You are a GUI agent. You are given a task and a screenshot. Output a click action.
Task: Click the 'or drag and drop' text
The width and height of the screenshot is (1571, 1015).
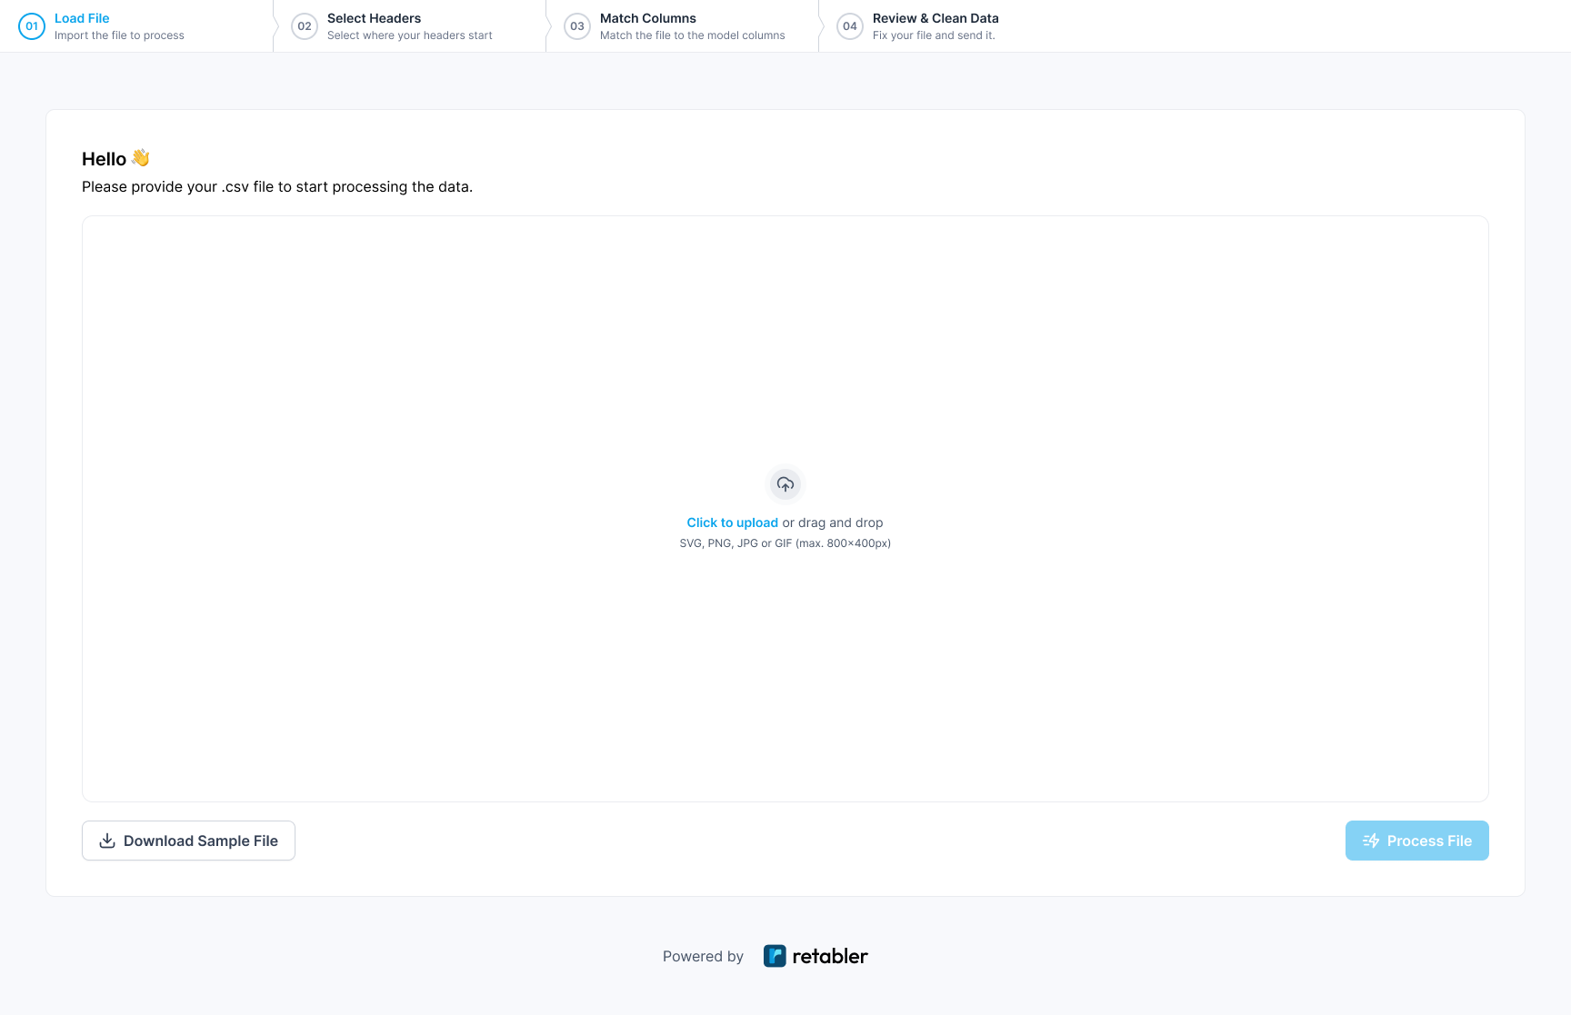point(833,522)
